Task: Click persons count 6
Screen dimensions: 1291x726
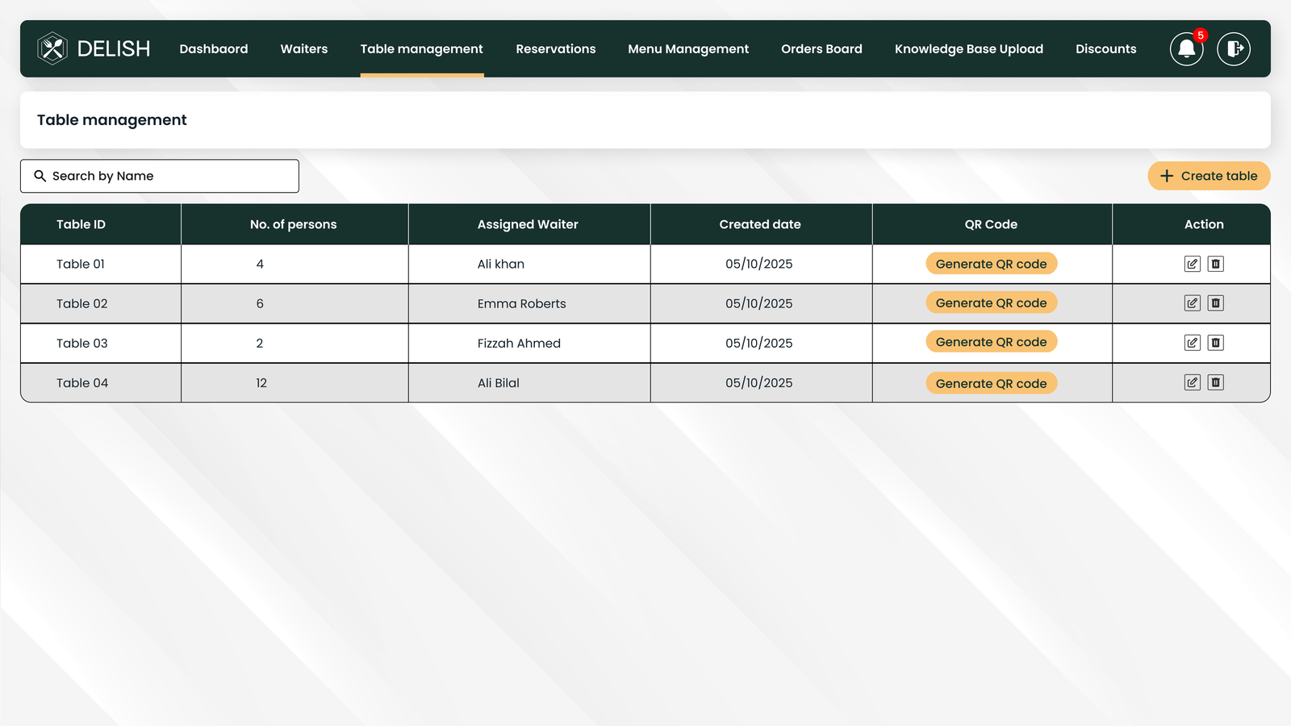Action: click(x=260, y=303)
